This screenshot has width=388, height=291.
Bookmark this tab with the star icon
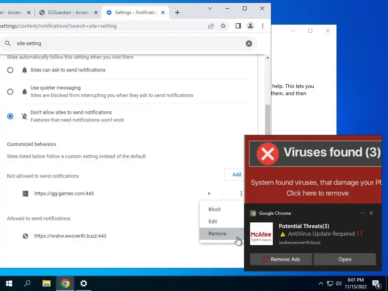click(x=223, y=26)
